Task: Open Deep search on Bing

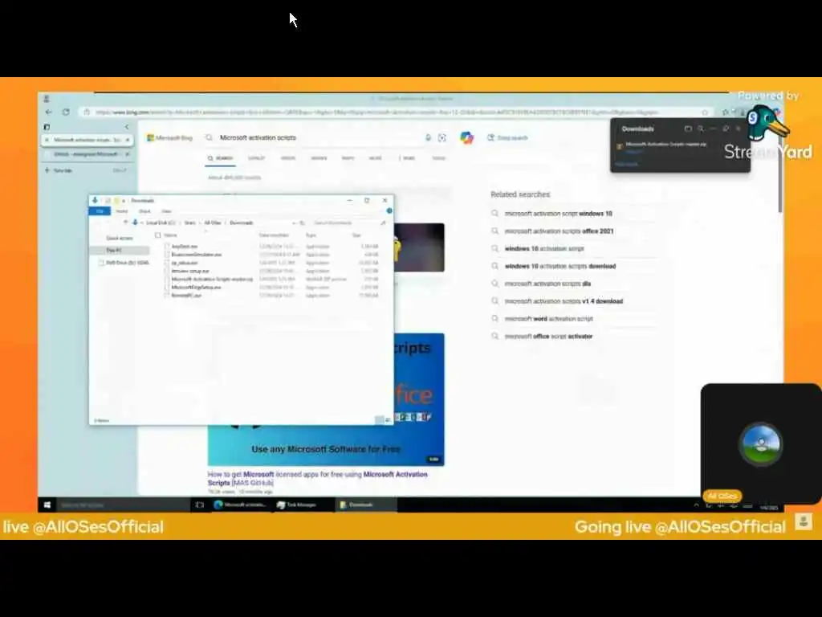Action: 507,137
